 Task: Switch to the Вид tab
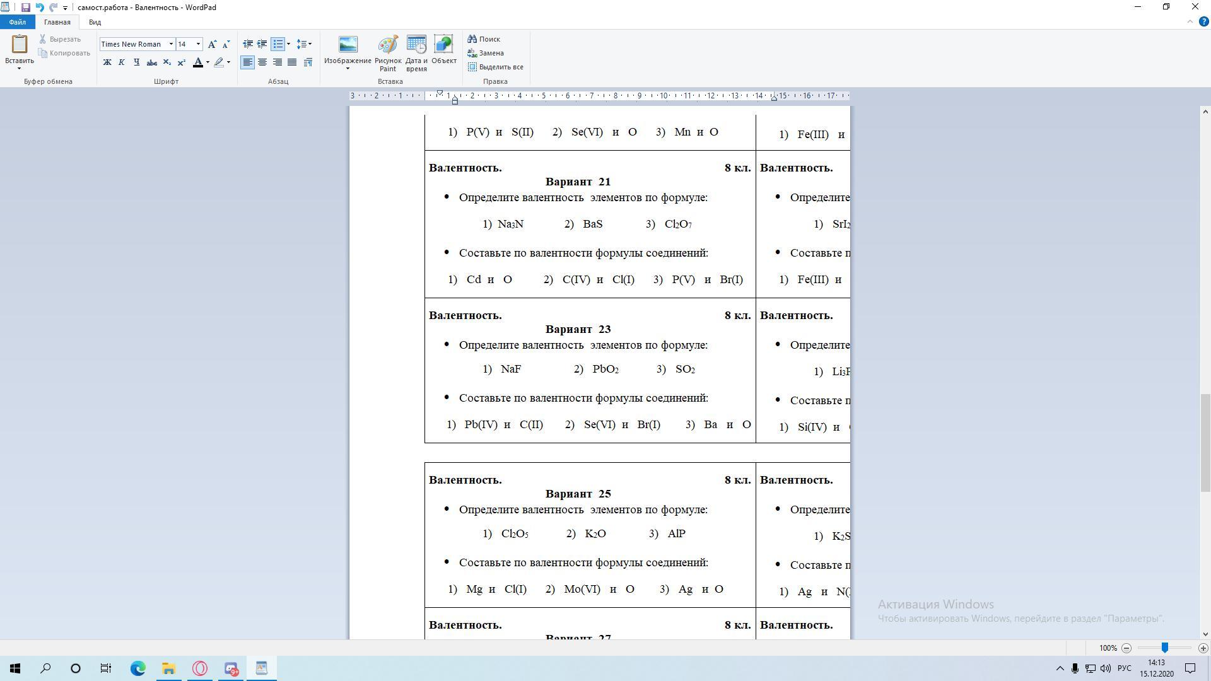(95, 22)
